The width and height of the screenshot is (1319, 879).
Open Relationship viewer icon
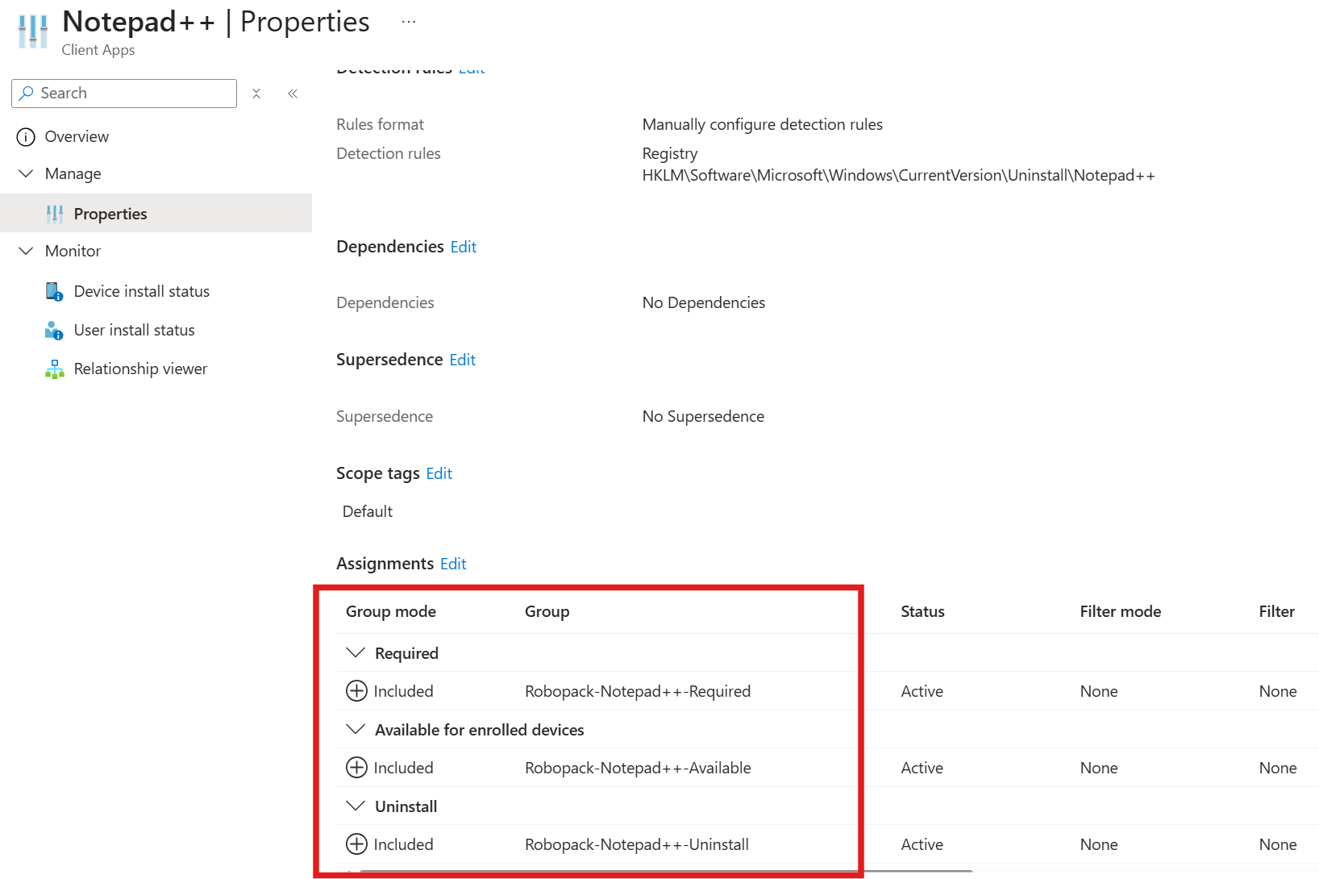click(x=54, y=369)
